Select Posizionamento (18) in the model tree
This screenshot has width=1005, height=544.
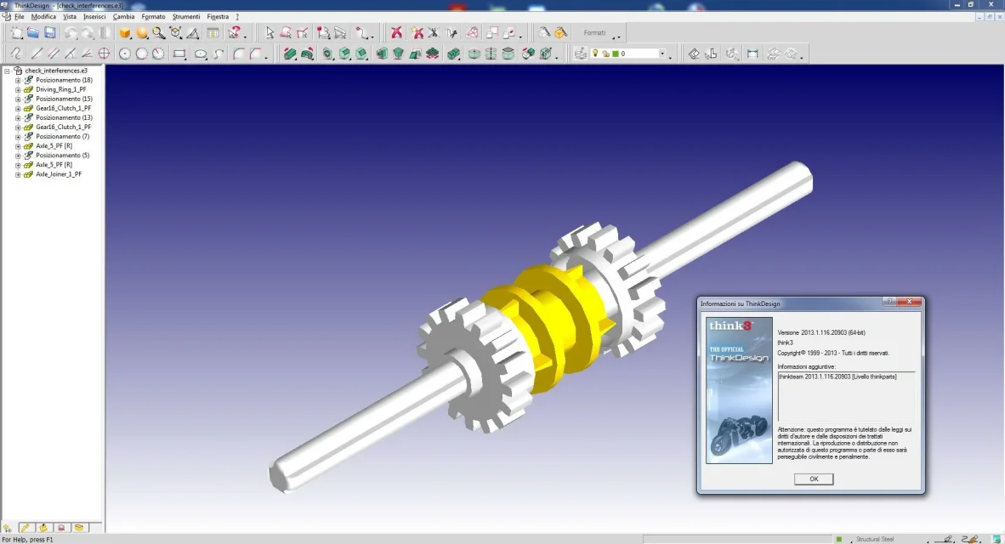click(64, 80)
